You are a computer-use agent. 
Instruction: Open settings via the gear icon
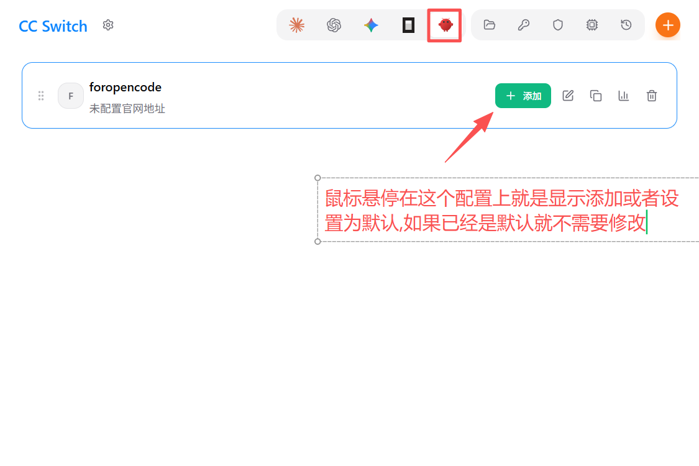coord(108,25)
